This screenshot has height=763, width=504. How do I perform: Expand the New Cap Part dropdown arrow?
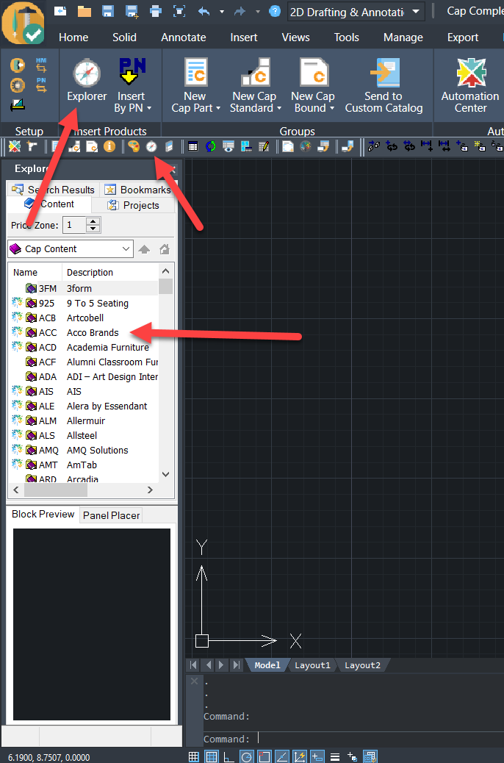[218, 108]
